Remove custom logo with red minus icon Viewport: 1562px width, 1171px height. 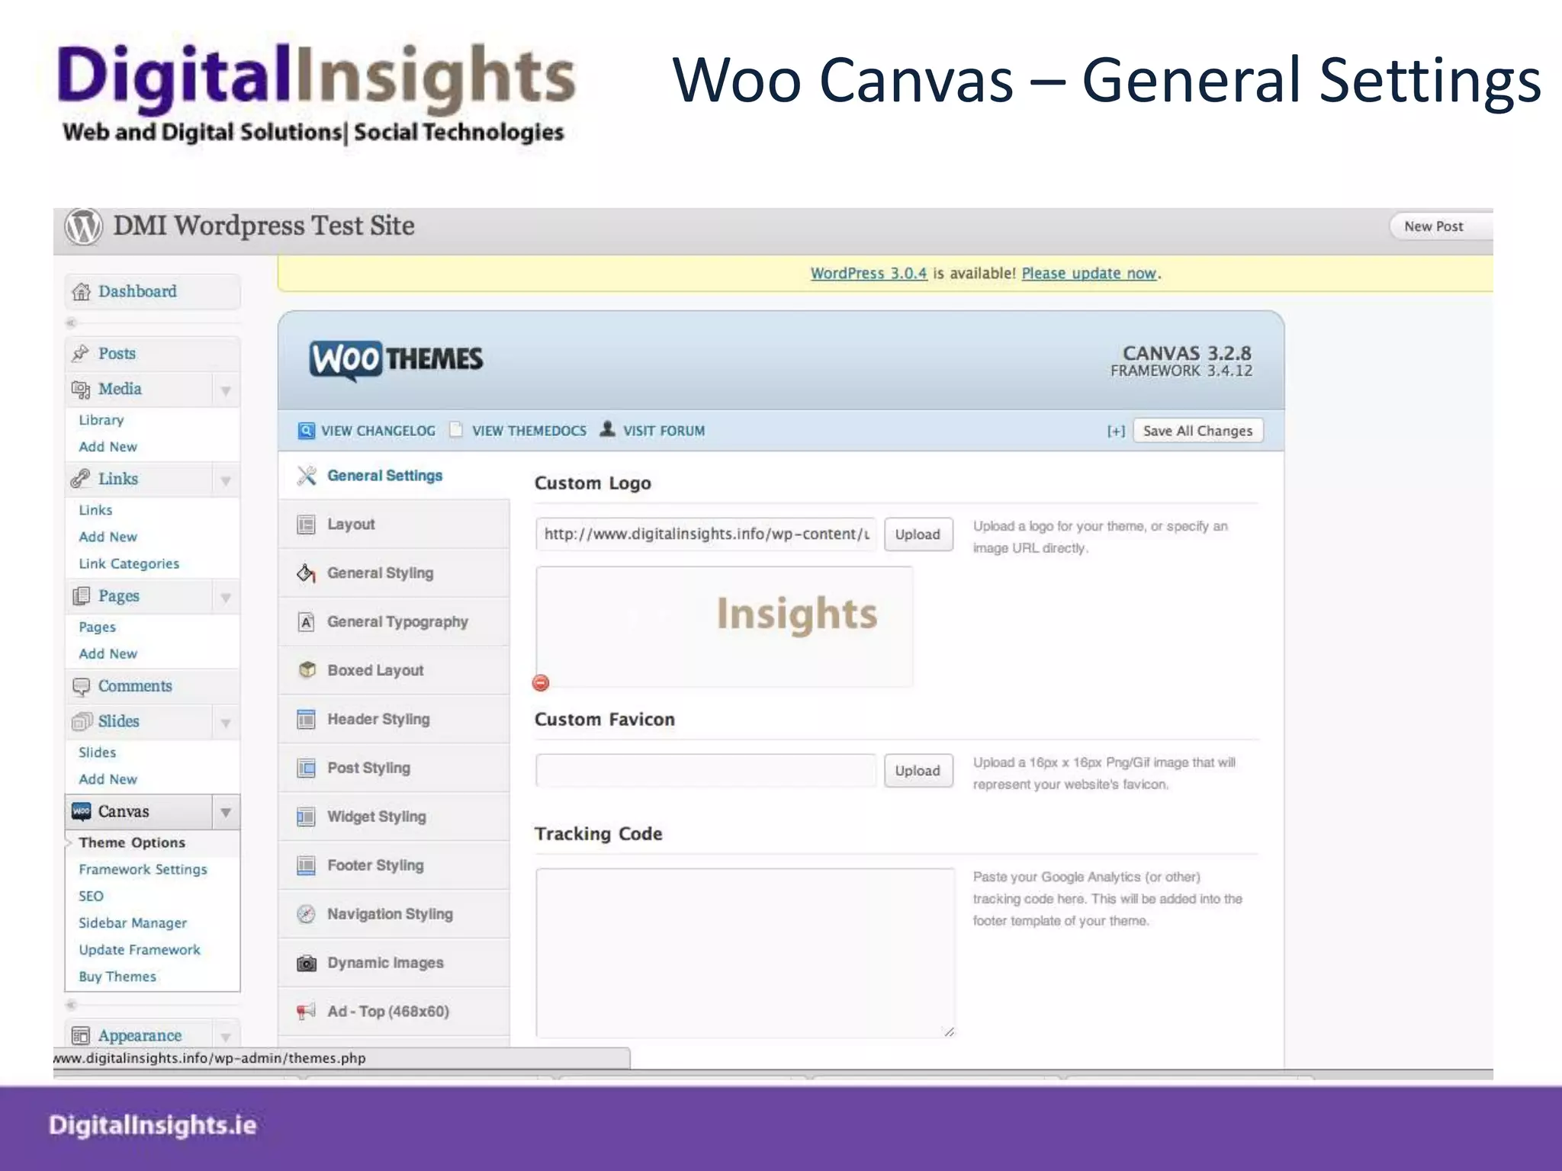[x=541, y=683]
